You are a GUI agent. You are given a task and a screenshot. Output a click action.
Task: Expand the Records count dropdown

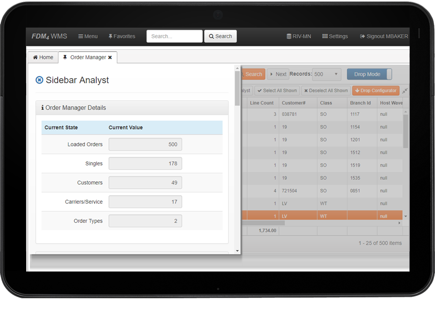pyautogui.click(x=326, y=74)
